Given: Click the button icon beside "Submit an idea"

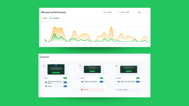Looking at the screenshot, I should click(x=82, y=82).
